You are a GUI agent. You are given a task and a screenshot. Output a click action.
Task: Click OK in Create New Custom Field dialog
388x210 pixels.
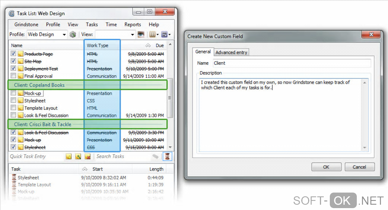(x=326, y=167)
